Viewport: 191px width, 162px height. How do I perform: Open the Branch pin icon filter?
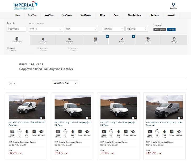click(122, 39)
